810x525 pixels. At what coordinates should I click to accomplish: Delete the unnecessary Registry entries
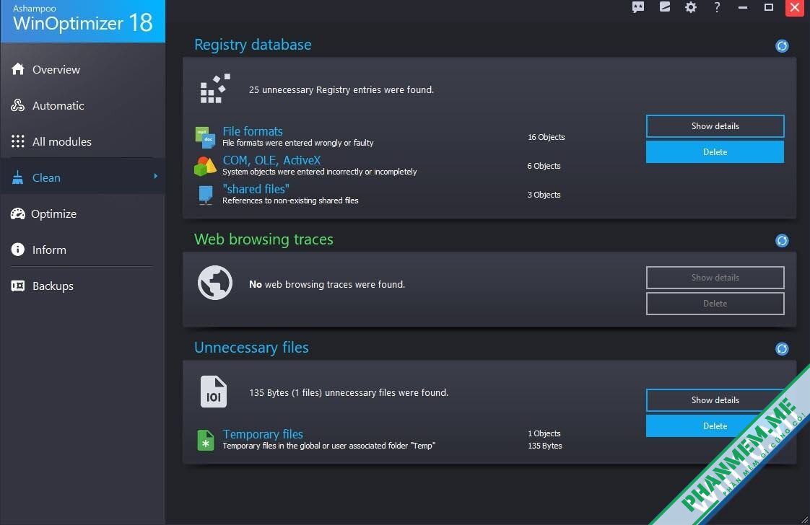coord(715,151)
